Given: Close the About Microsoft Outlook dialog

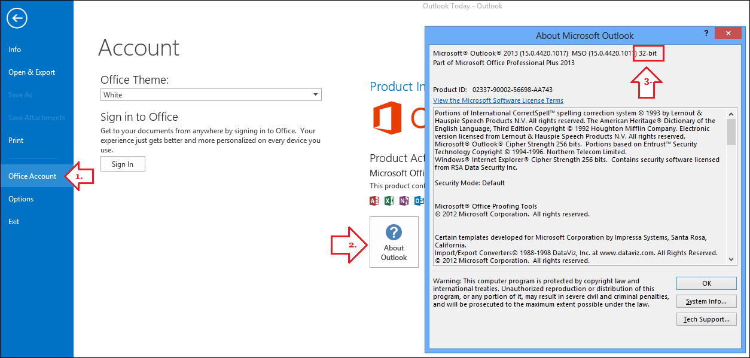Looking at the screenshot, I should pyautogui.click(x=729, y=33).
